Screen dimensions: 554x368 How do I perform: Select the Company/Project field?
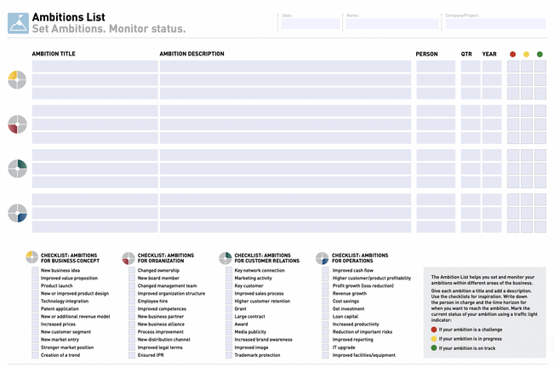[x=494, y=24]
